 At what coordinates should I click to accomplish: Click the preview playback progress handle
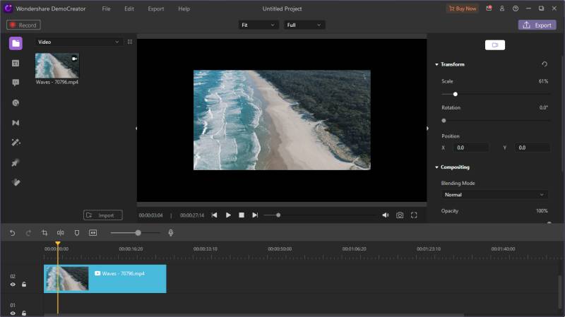[278, 215]
